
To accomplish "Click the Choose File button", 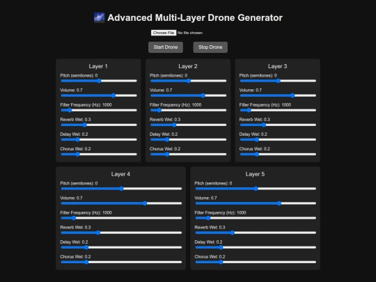I will [164, 33].
